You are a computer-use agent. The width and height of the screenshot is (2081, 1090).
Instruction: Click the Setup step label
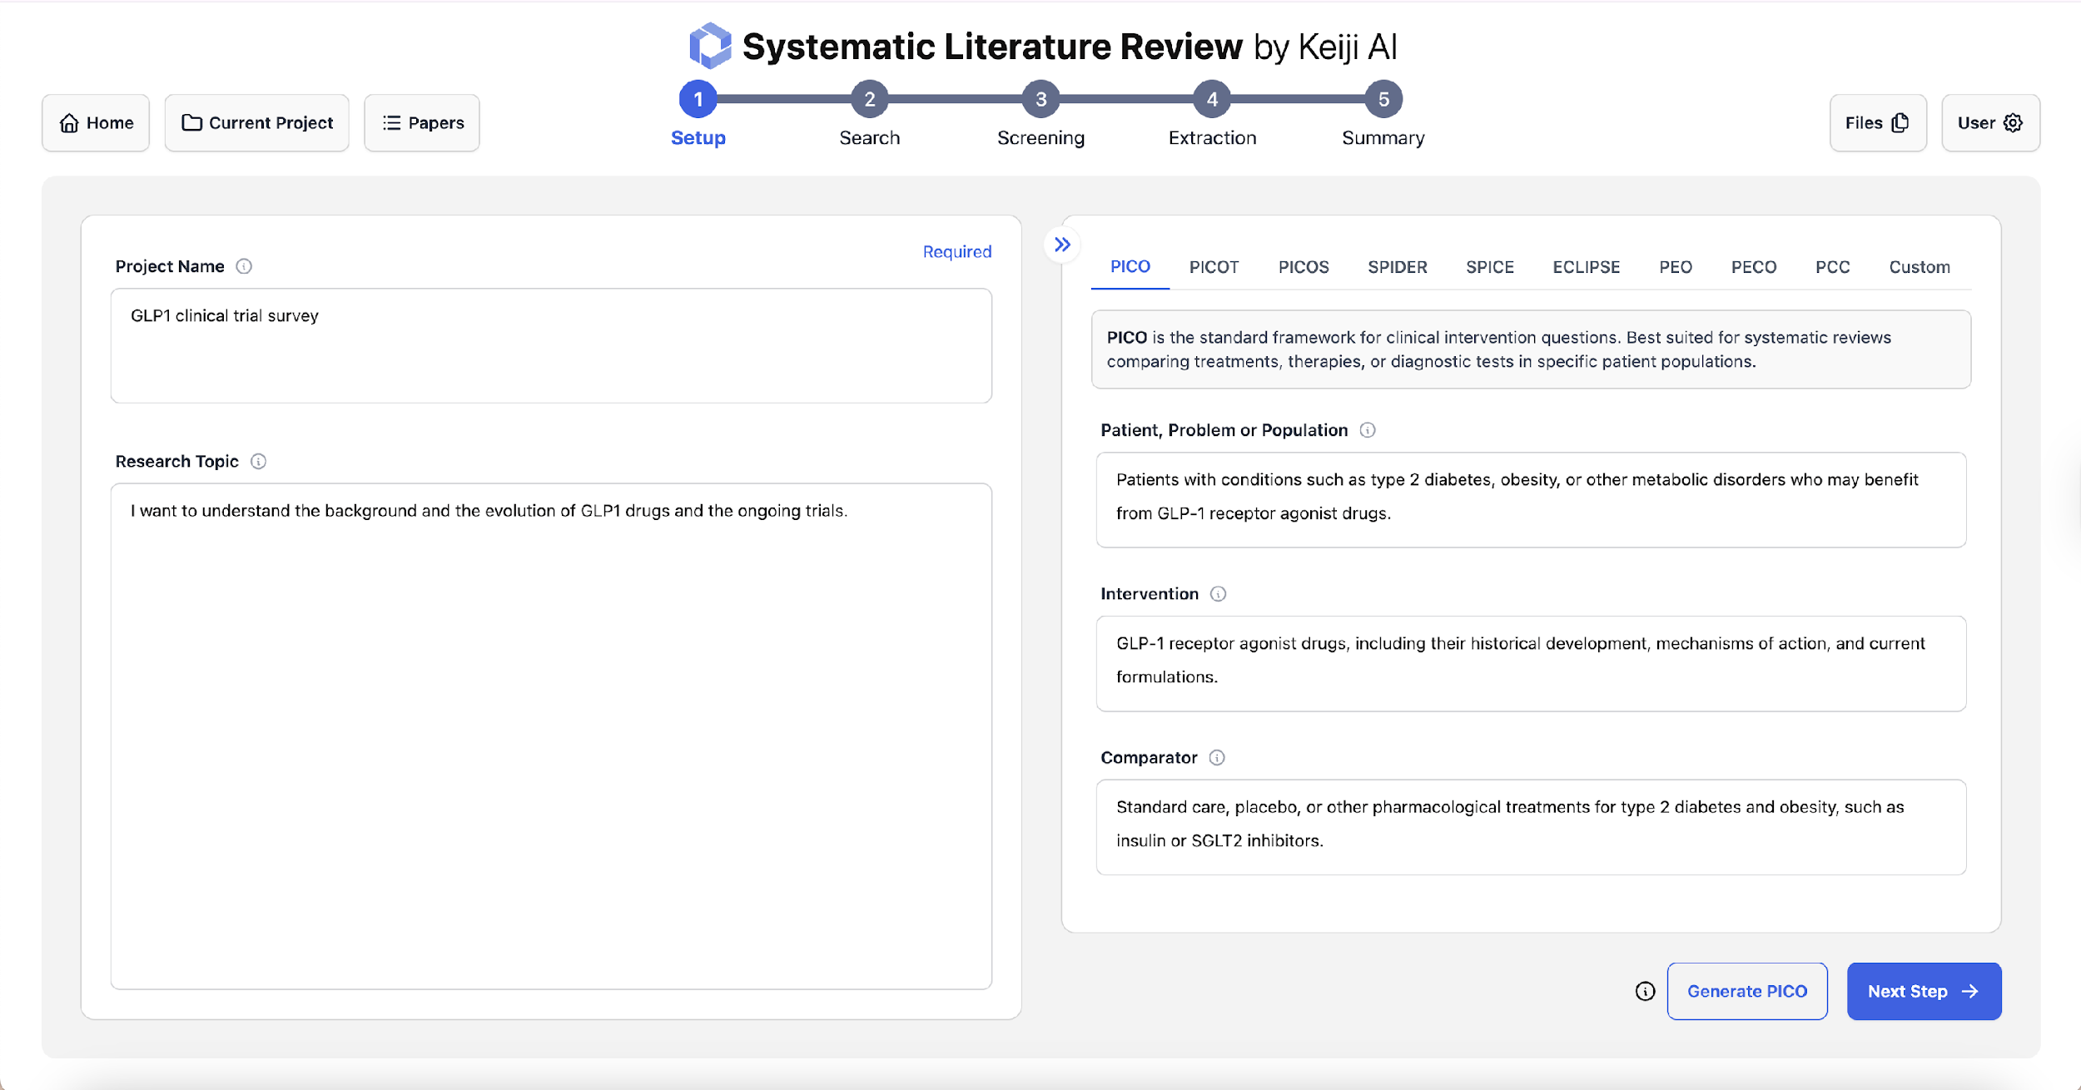coord(698,138)
